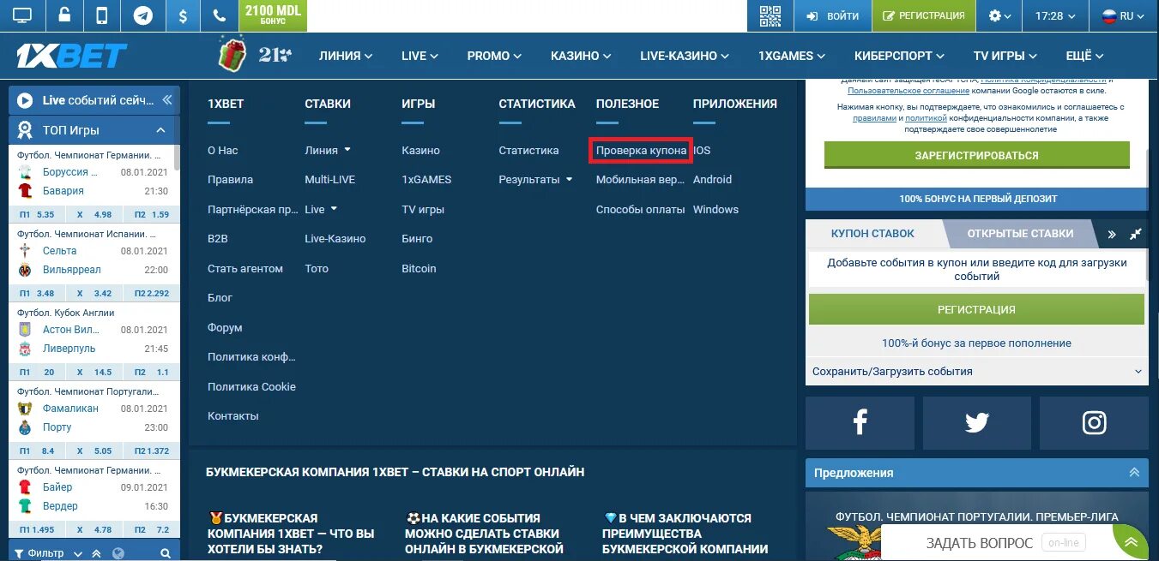
Task: Click the coupon panel minimize arrows icon
Action: 1136,234
